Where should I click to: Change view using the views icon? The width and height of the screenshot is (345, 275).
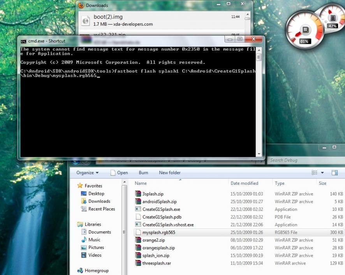[314, 173]
